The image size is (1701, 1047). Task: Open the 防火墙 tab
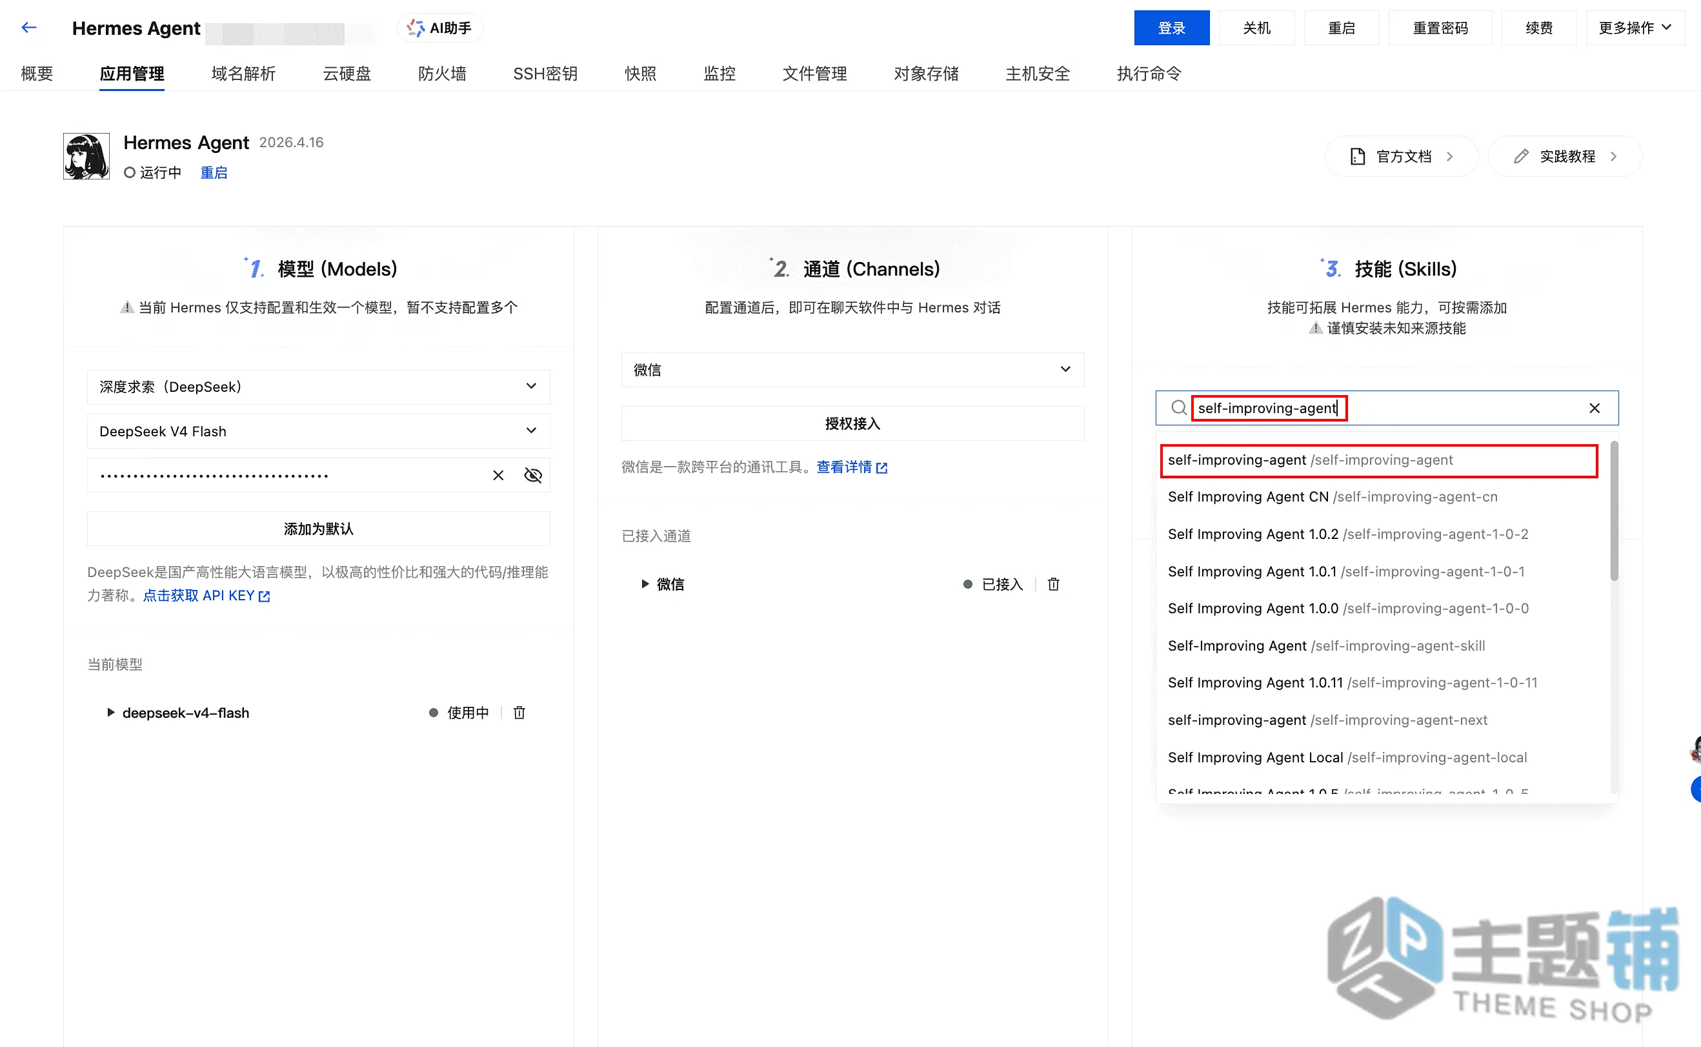click(441, 74)
